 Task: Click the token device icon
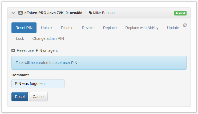20,13
